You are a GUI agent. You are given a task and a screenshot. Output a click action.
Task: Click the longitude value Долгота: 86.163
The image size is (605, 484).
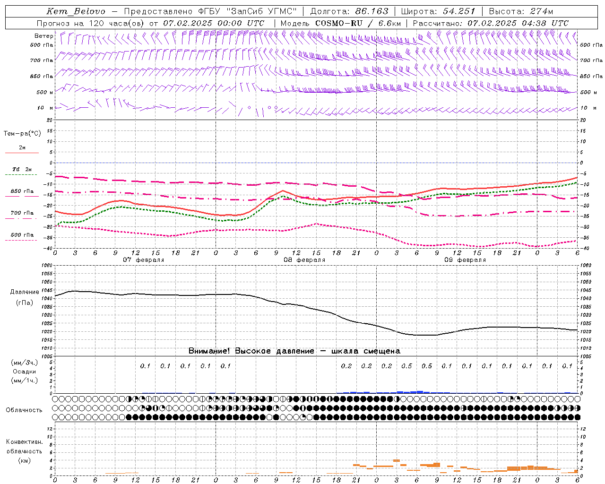pos(349,11)
